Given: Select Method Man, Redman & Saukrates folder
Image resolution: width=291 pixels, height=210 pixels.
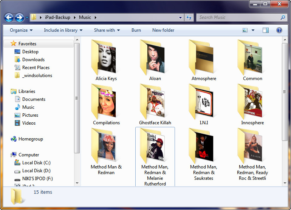Looking at the screenshot, I should pyautogui.click(x=204, y=154).
